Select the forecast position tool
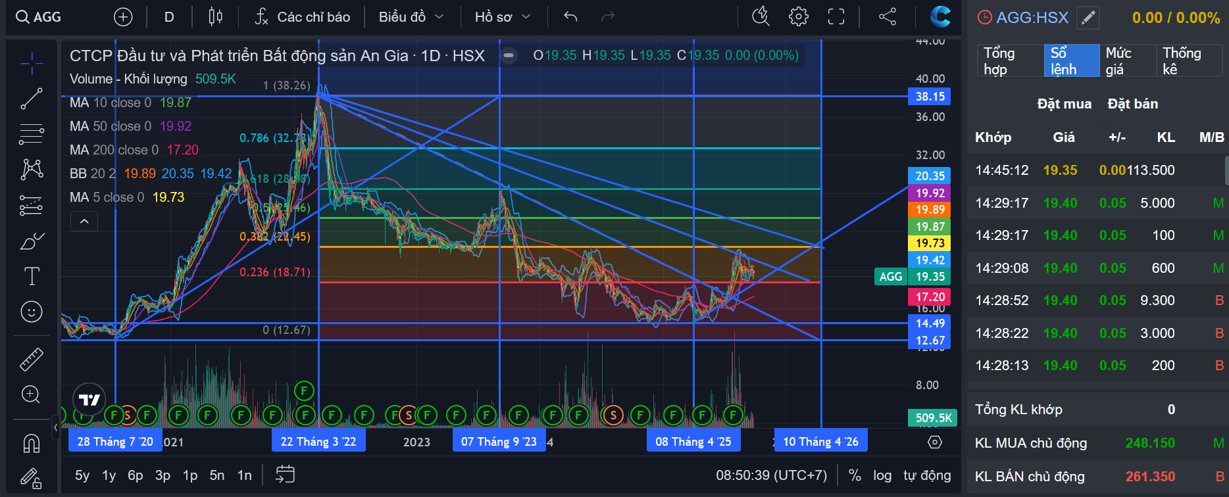This screenshot has width=1229, height=497. pyautogui.click(x=32, y=206)
